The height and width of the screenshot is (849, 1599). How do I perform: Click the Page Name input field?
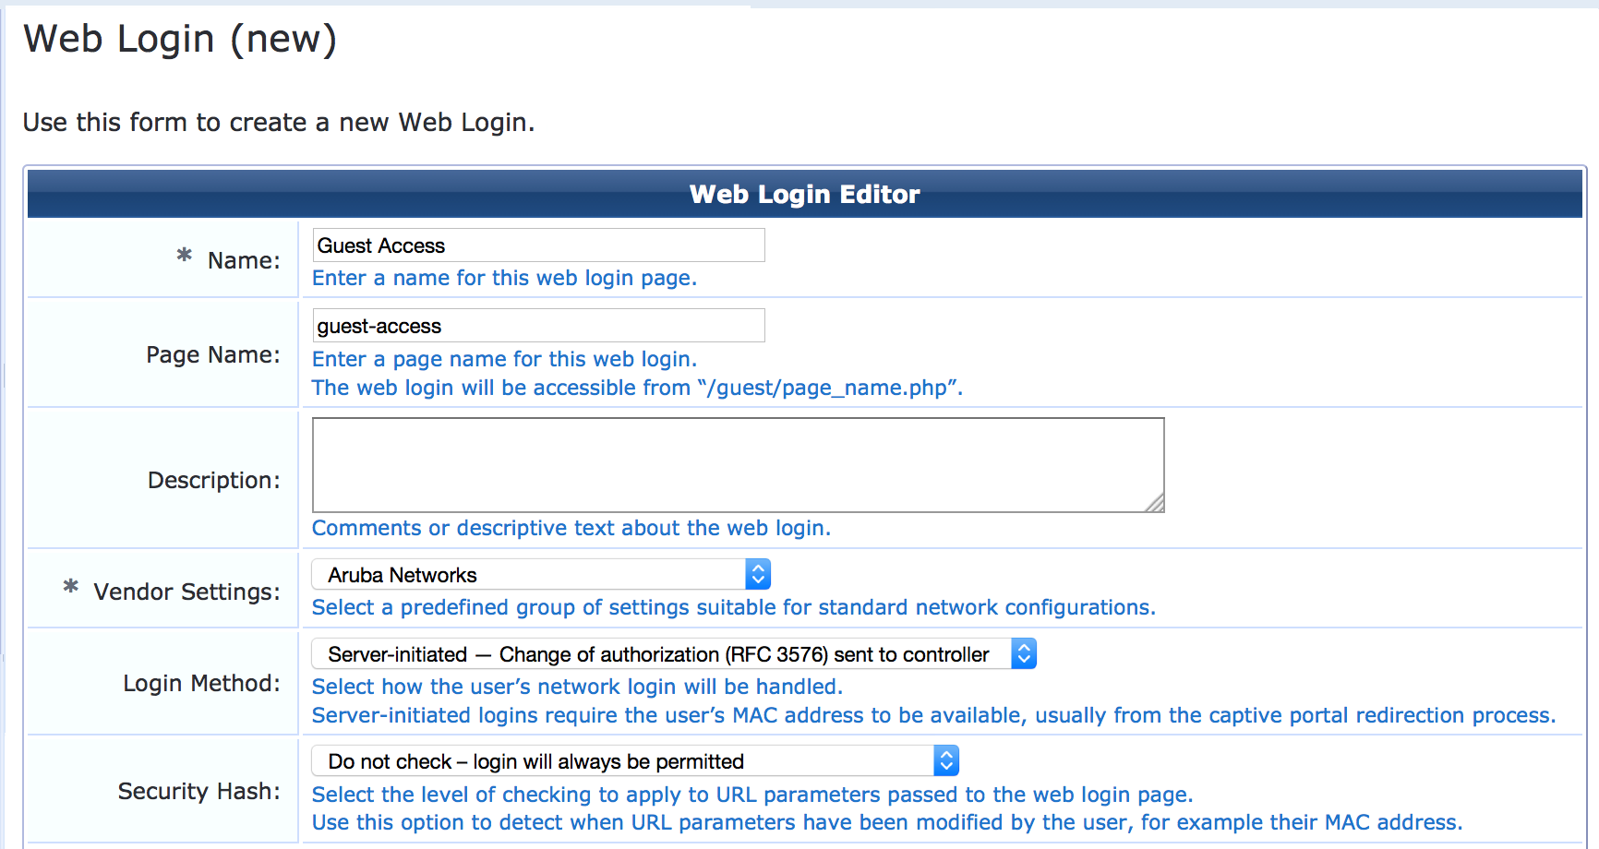(538, 326)
